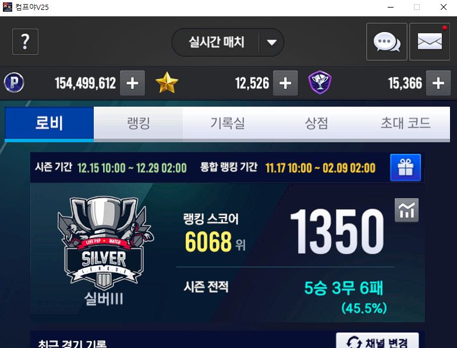Select the 로비 tab
This screenshot has width=457, height=348.
49,123
